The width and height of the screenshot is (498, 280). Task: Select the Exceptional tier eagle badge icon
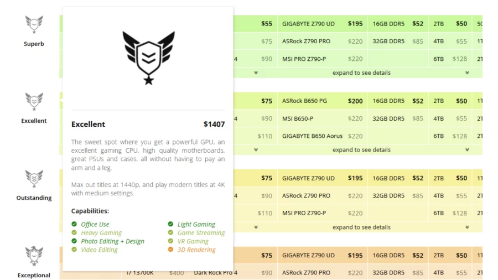tap(34, 255)
